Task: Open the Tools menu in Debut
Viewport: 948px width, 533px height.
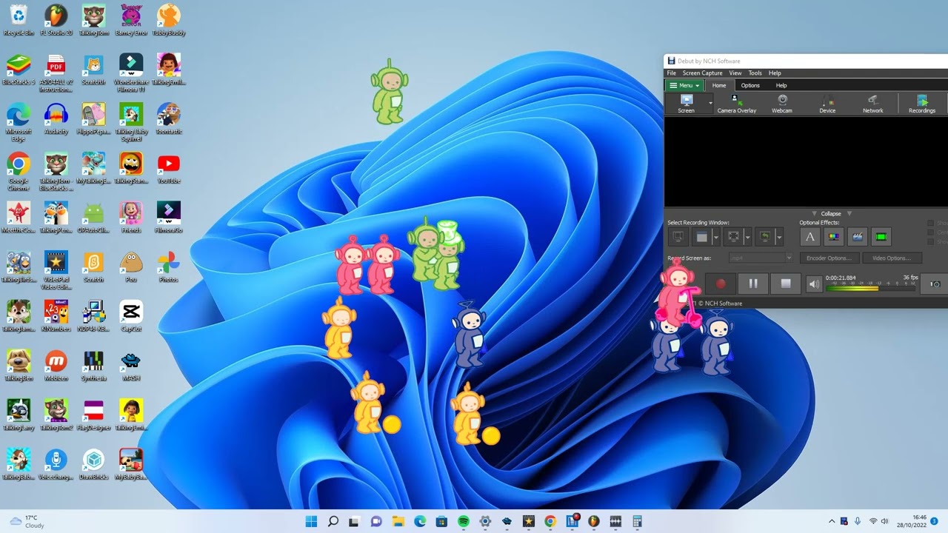Action: (755, 73)
